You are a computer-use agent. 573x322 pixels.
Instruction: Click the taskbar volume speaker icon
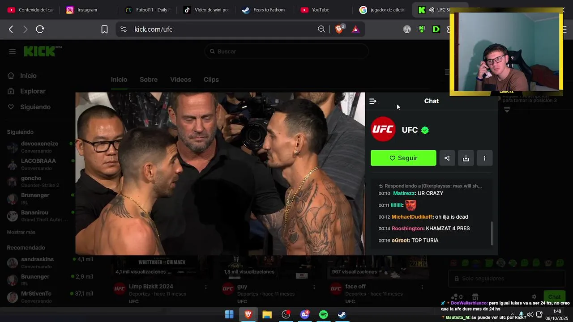click(530, 314)
